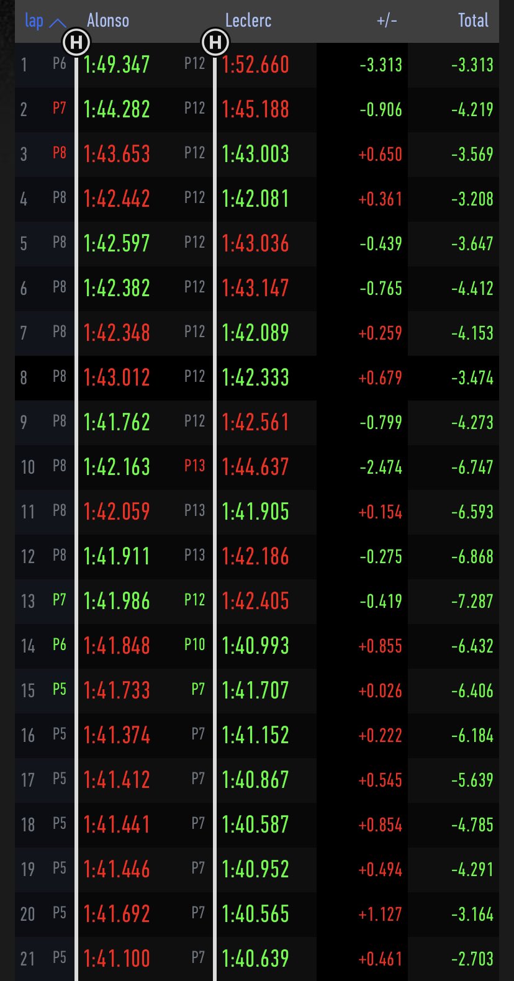Image resolution: width=514 pixels, height=981 pixels.
Task: Click Leclerc's 1:40.565 lap time
Action: point(256,914)
